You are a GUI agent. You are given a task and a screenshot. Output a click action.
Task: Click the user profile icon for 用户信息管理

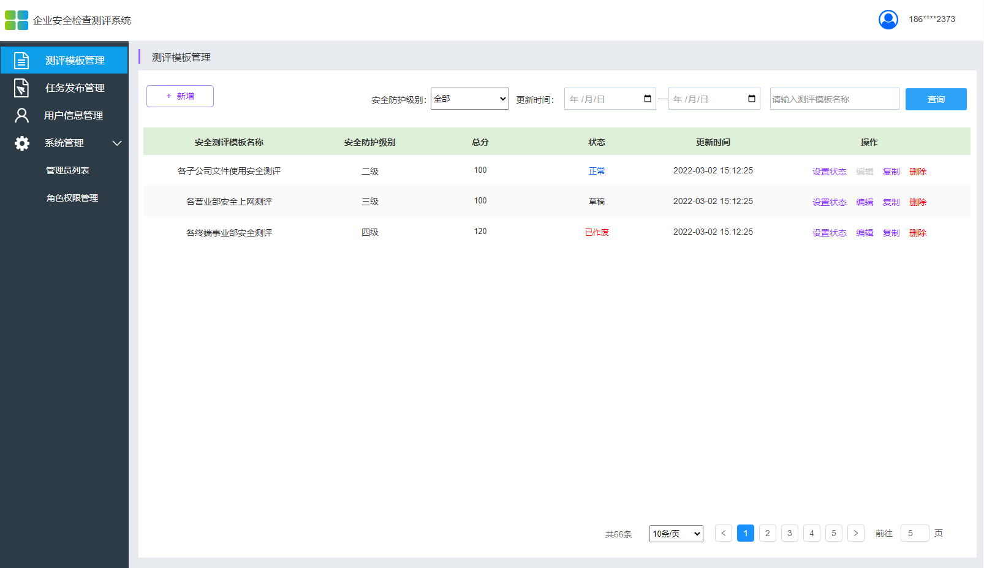coord(21,115)
